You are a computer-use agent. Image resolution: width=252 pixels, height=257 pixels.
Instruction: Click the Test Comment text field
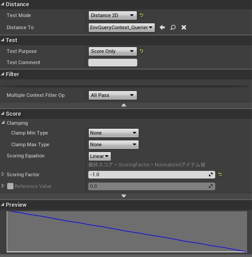(113, 63)
